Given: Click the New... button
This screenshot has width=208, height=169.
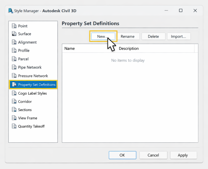Looking at the screenshot, I should 103,36.
